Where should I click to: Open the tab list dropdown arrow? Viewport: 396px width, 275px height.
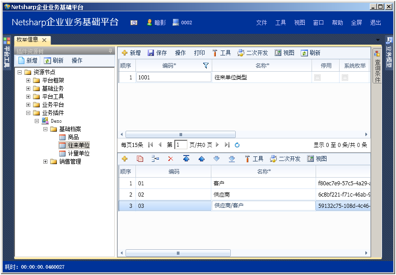tap(378, 40)
